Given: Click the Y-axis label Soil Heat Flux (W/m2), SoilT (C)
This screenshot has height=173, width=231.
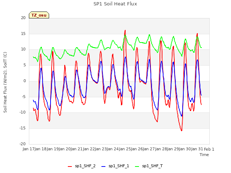Looking at the screenshot, I should (5, 82).
